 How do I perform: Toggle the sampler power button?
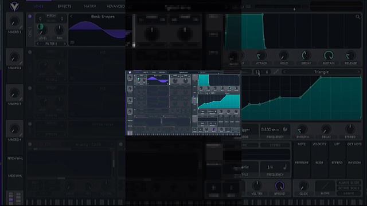pyautogui.click(x=30, y=124)
